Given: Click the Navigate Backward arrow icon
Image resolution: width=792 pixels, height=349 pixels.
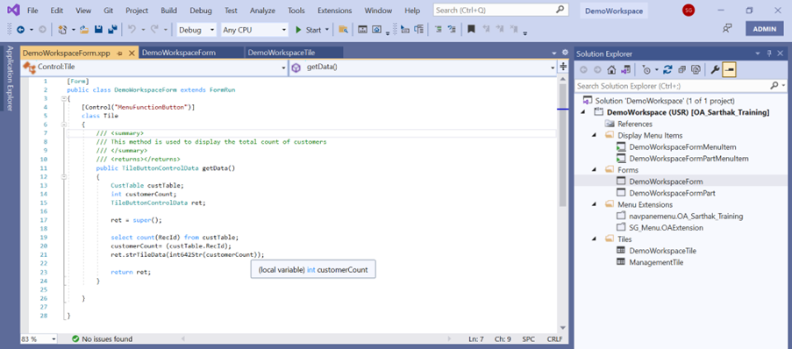Looking at the screenshot, I should (21, 30).
